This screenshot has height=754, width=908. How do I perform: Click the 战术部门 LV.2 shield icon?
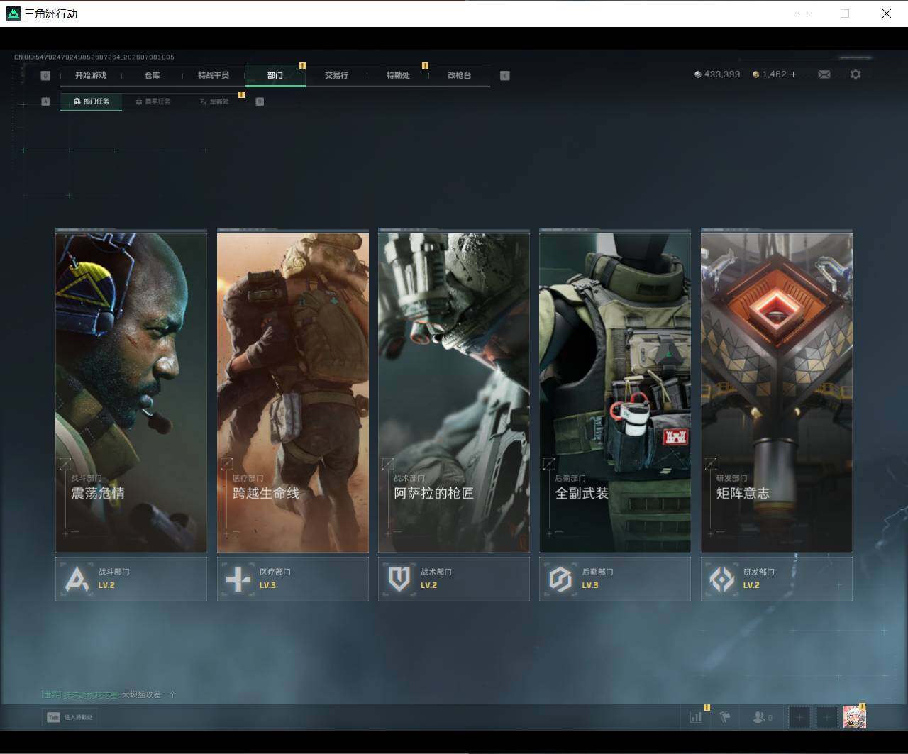[x=399, y=580]
